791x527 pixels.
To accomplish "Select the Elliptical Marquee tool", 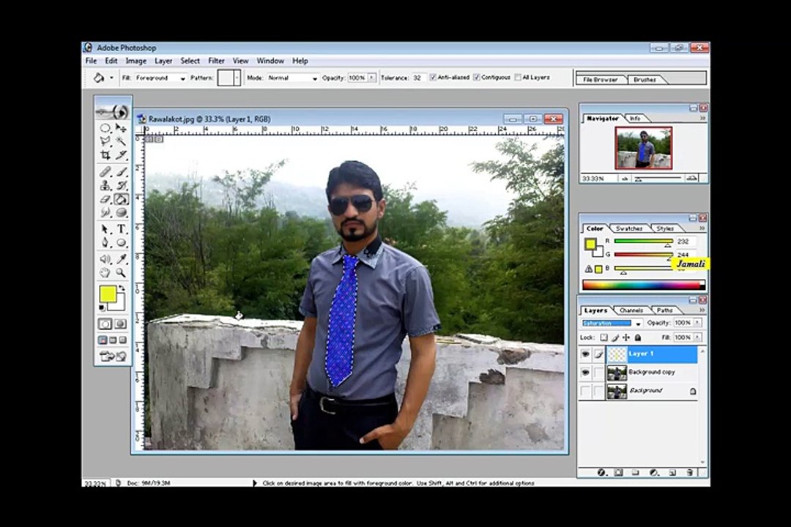I will click(x=105, y=128).
